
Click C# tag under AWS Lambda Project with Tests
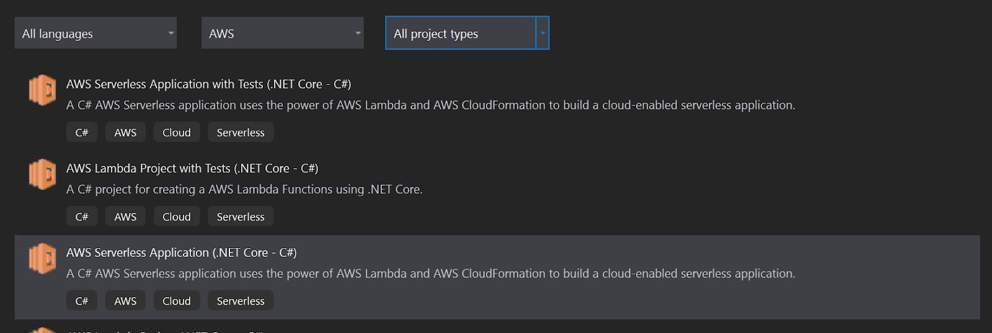tap(82, 217)
